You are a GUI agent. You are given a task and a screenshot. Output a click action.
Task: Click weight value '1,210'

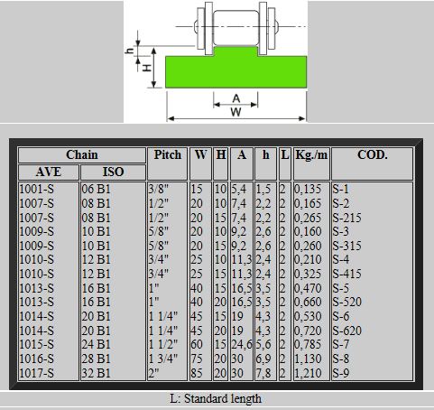(x=308, y=373)
